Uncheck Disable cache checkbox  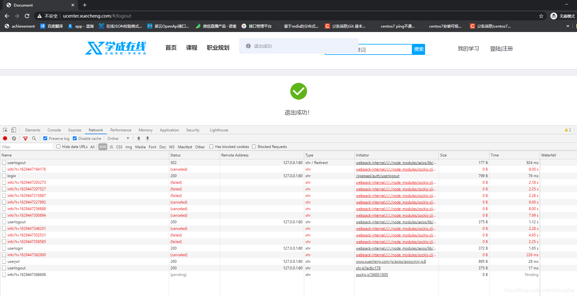[x=75, y=138]
